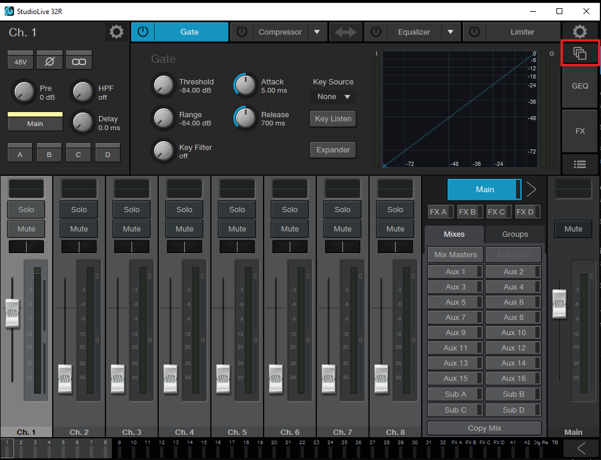Open Ch. 1 channel settings gear
This screenshot has width=601, height=460.
coord(116,32)
